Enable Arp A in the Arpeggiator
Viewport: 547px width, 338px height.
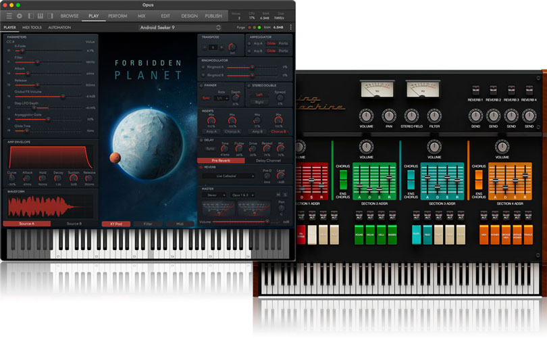(x=249, y=44)
